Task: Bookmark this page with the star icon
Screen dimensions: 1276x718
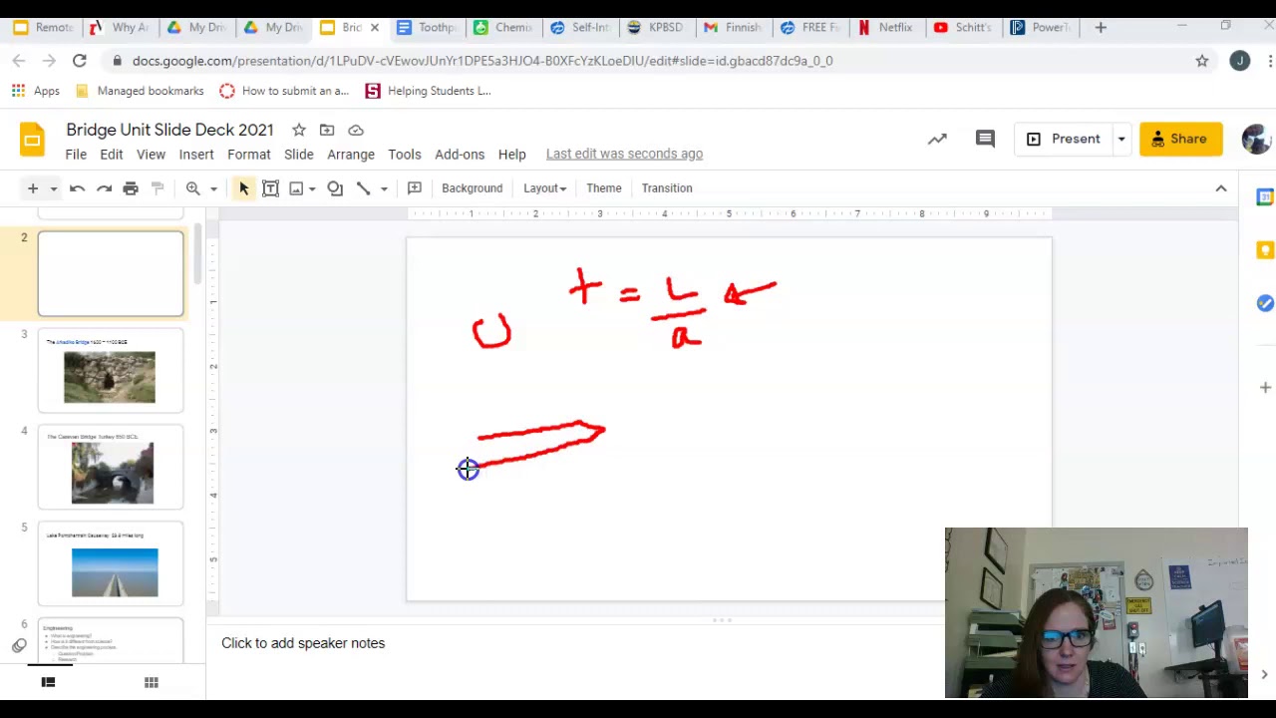Action: pyautogui.click(x=1202, y=61)
